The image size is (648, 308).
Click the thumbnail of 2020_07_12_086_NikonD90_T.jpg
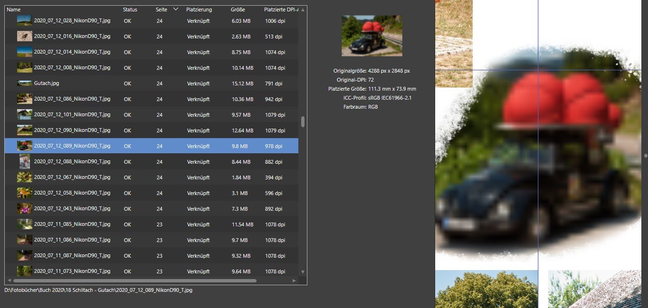coord(25,99)
